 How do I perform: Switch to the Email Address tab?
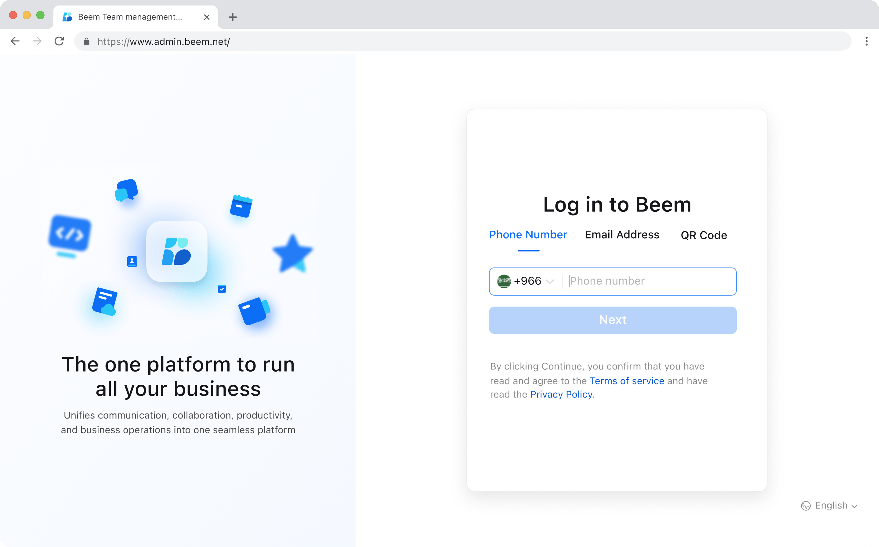pyautogui.click(x=622, y=235)
